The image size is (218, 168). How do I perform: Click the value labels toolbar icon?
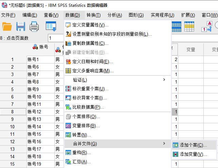tap(210, 26)
